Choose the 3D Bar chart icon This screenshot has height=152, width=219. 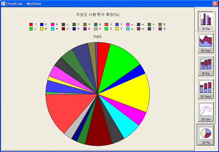pos(206,66)
